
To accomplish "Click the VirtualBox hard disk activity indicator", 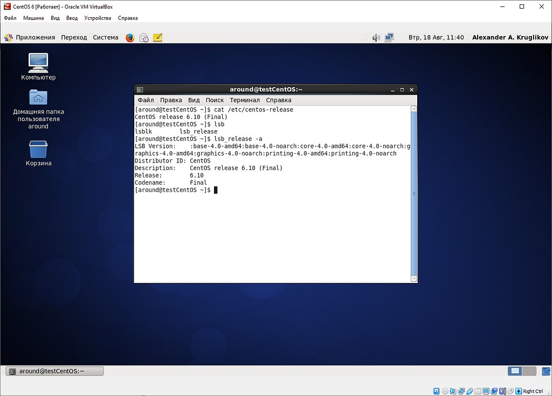I will point(436,391).
